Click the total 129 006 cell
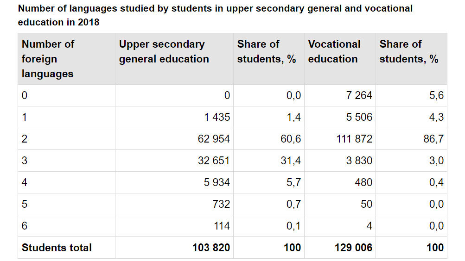This screenshot has width=465, height=261. [353, 248]
